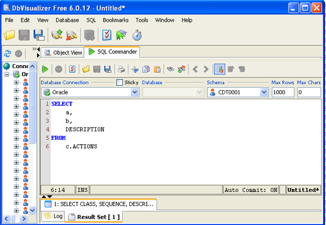Click the Save As icon in main toolbar
The image size is (326, 225).
point(39,35)
